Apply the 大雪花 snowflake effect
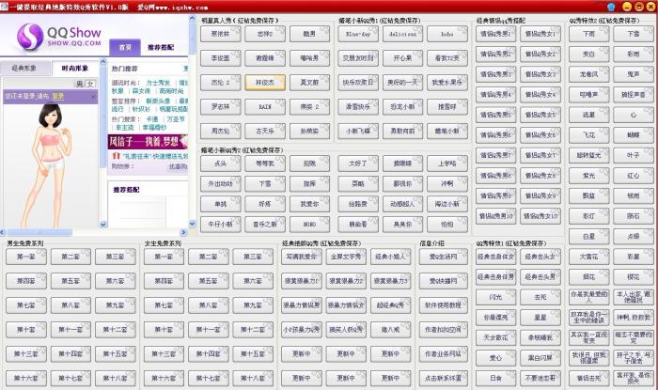The width and height of the screenshot is (658, 390). (588, 257)
